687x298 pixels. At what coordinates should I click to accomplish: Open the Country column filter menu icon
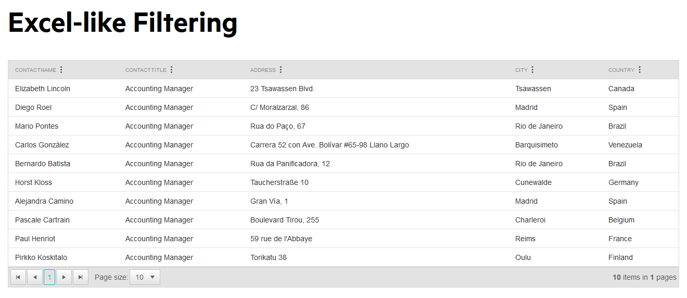pyautogui.click(x=640, y=70)
